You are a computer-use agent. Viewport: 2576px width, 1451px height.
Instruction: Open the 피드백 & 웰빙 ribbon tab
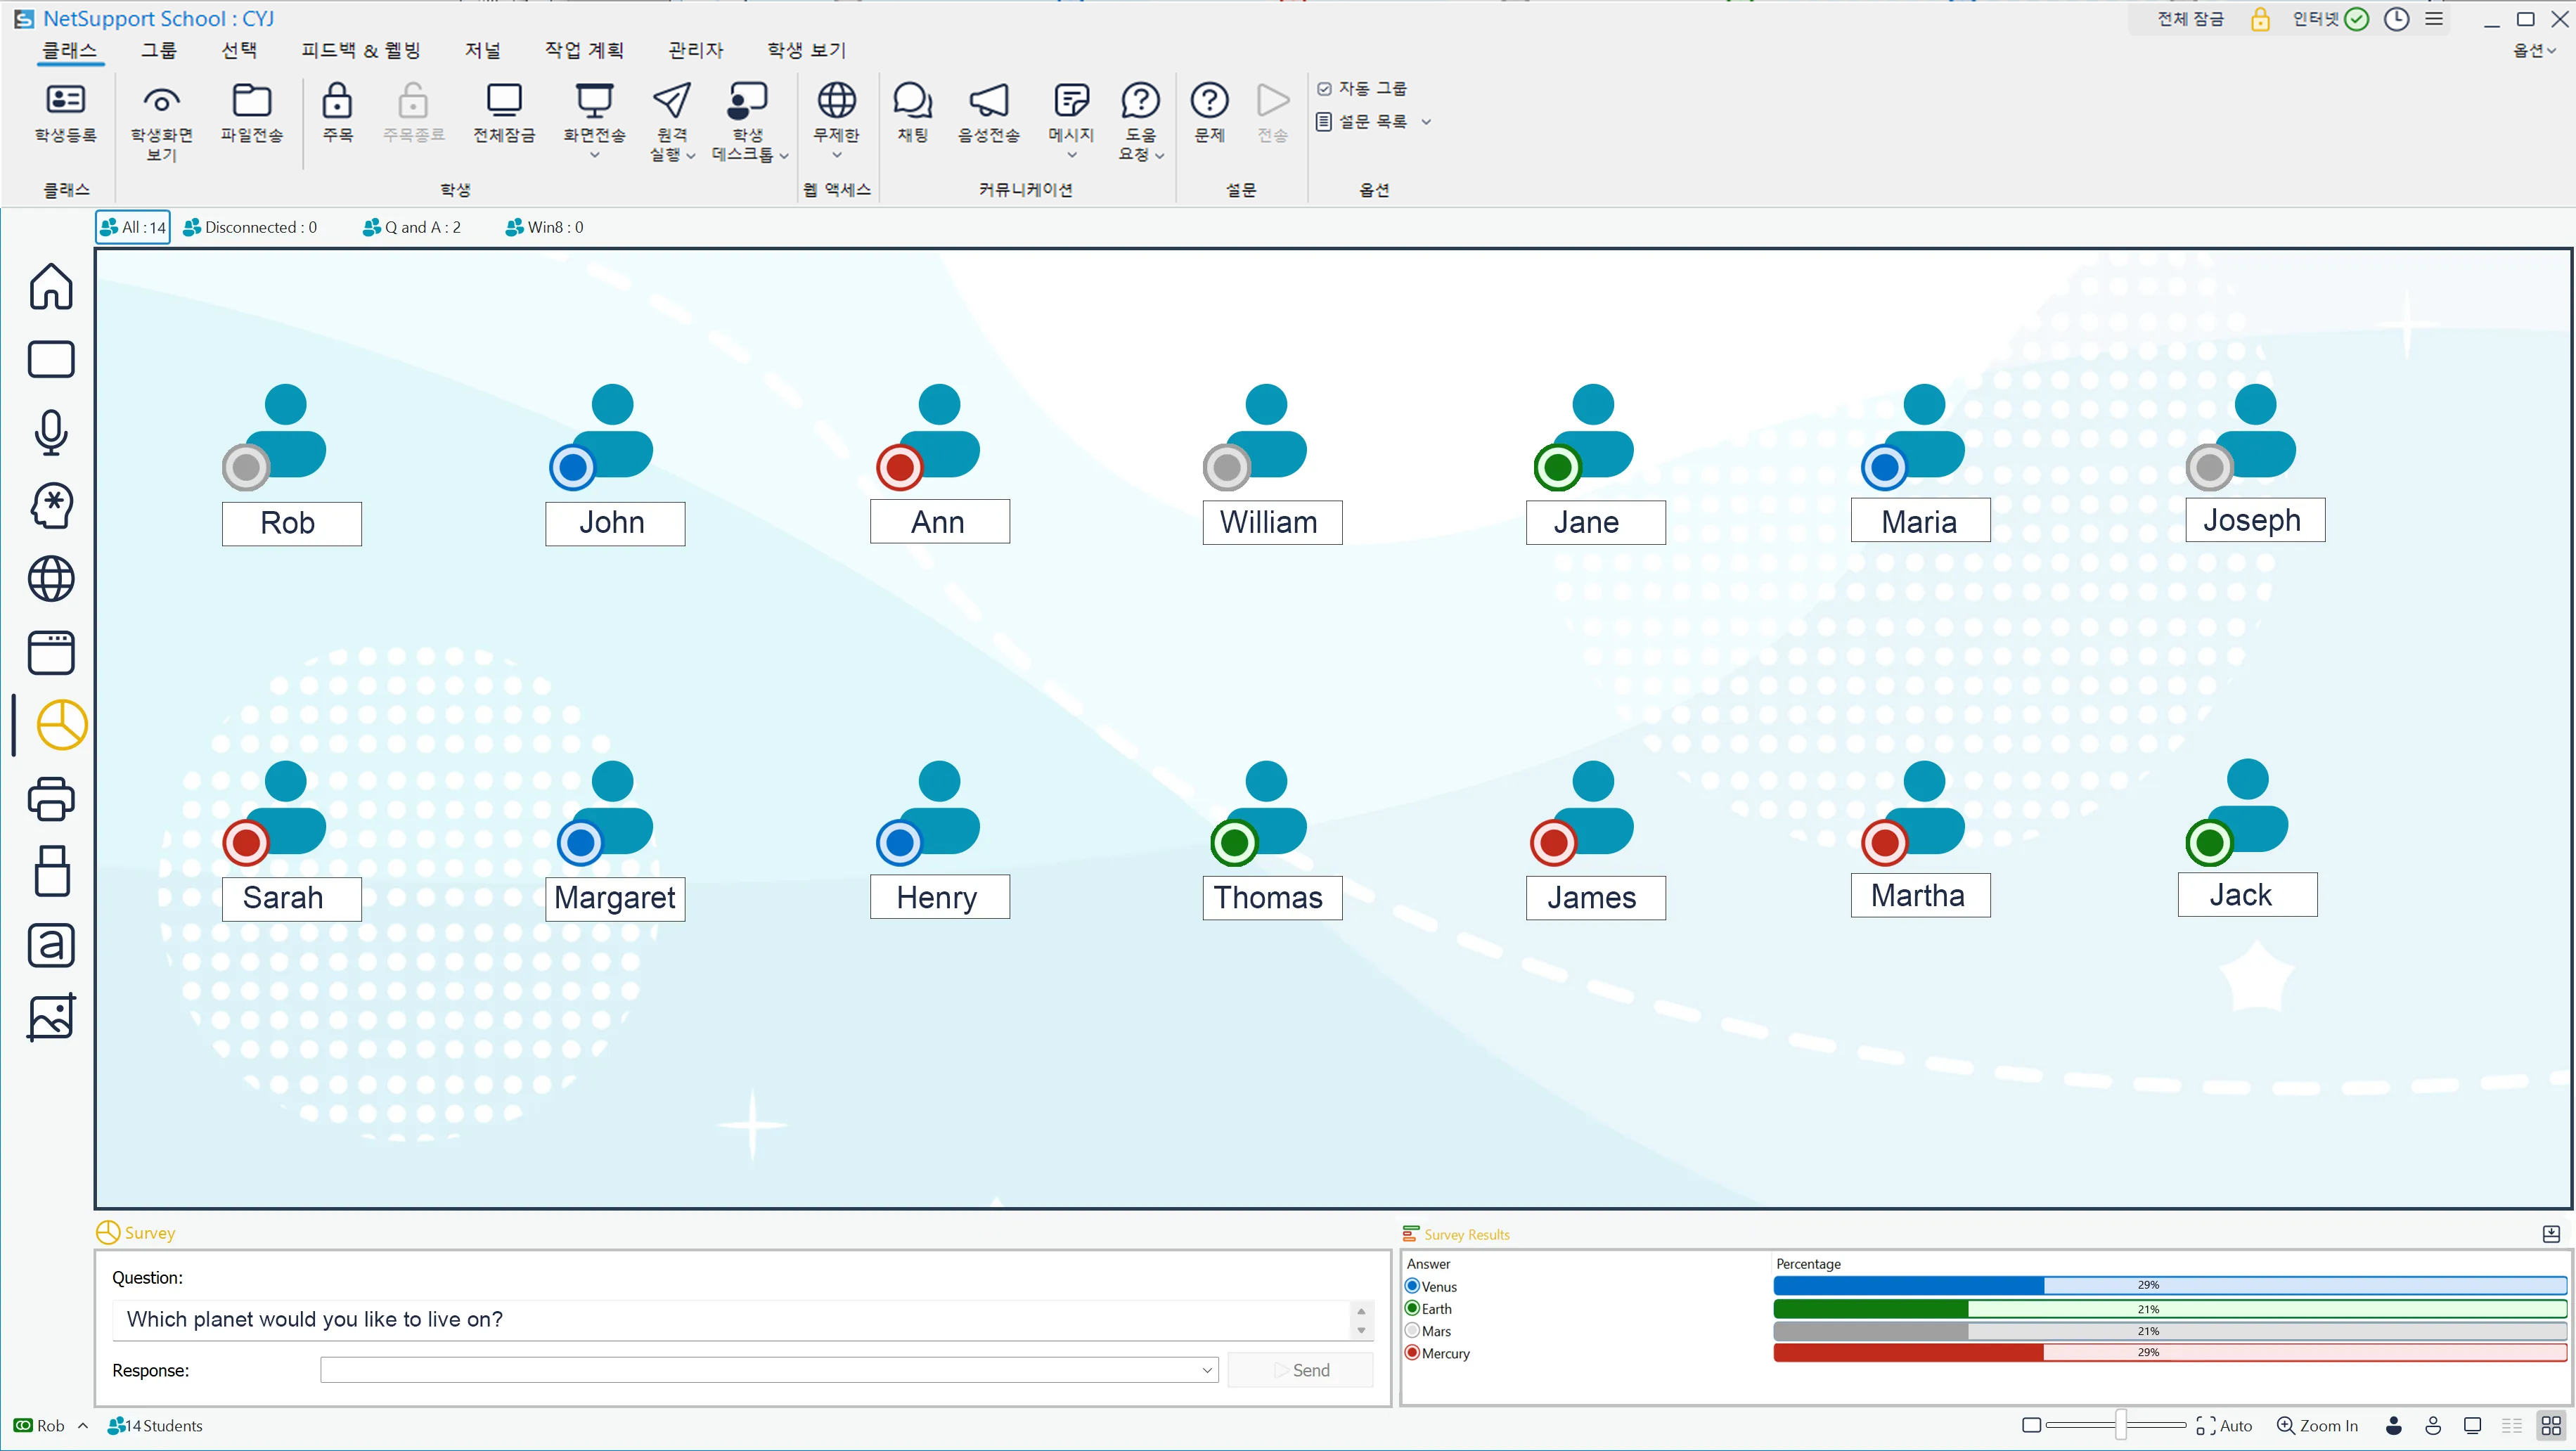coord(360,50)
